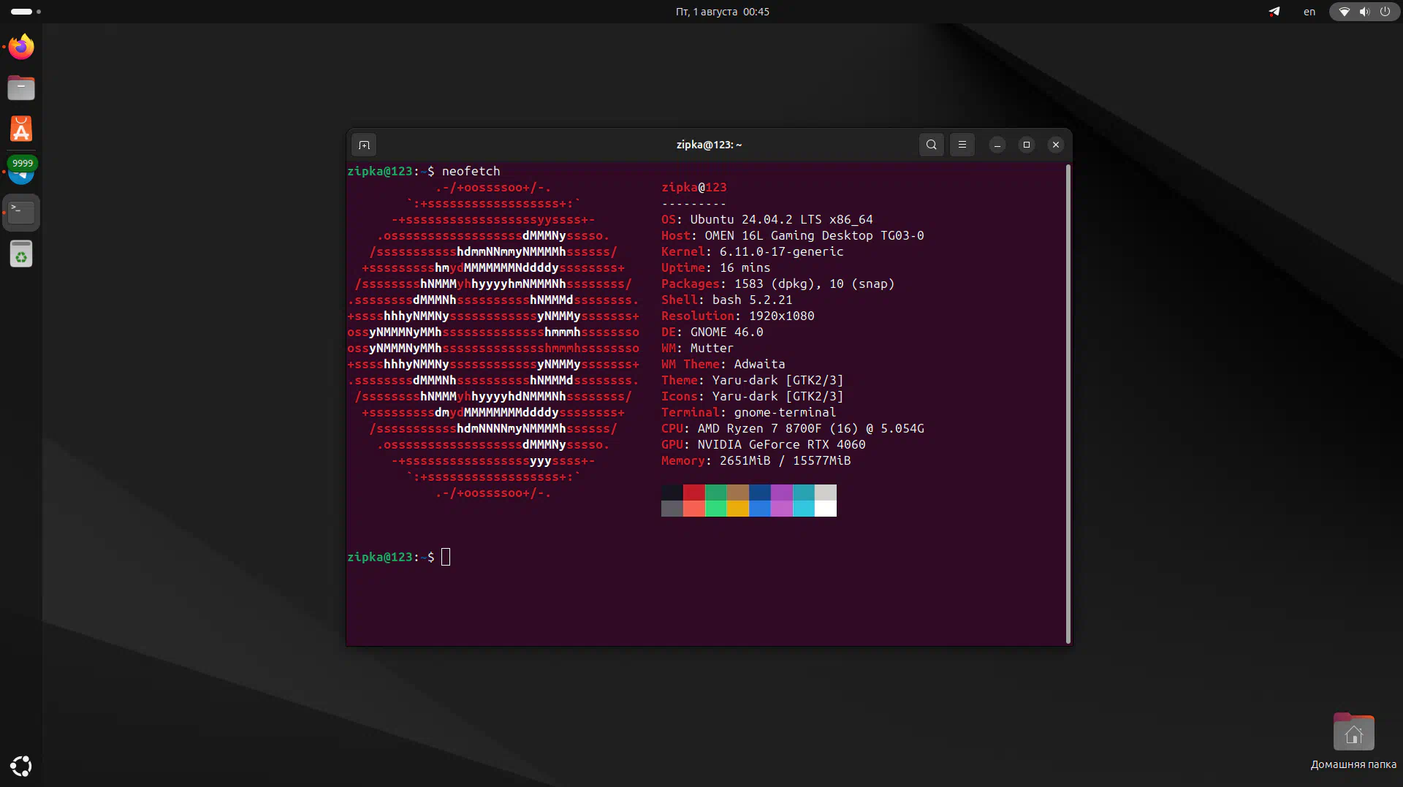Click Resolution 1920x1080 text

(x=738, y=316)
